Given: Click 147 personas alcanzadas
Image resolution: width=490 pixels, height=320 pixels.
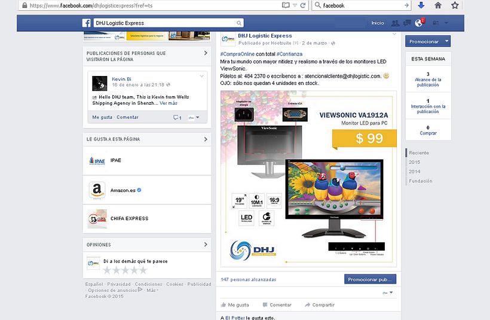Looking at the screenshot, I should pos(249,279).
